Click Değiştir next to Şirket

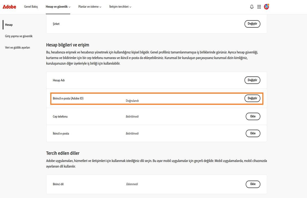pyautogui.click(x=252, y=24)
